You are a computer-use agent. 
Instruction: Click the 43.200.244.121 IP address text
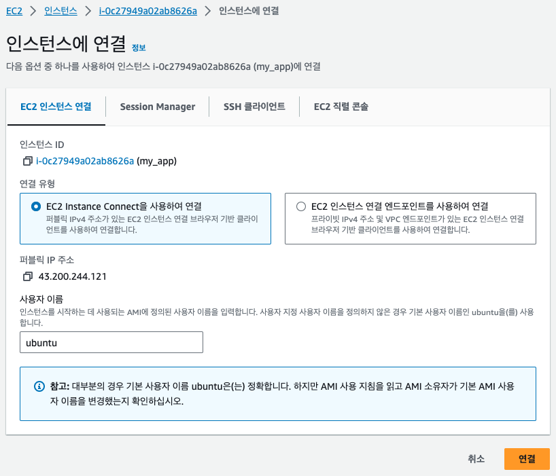(72, 276)
